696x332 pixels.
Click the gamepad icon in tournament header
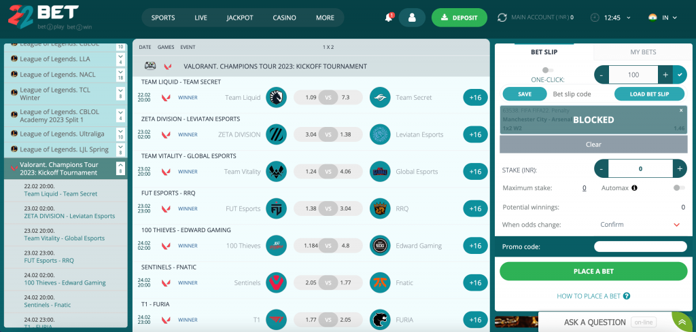pyautogui.click(x=150, y=66)
